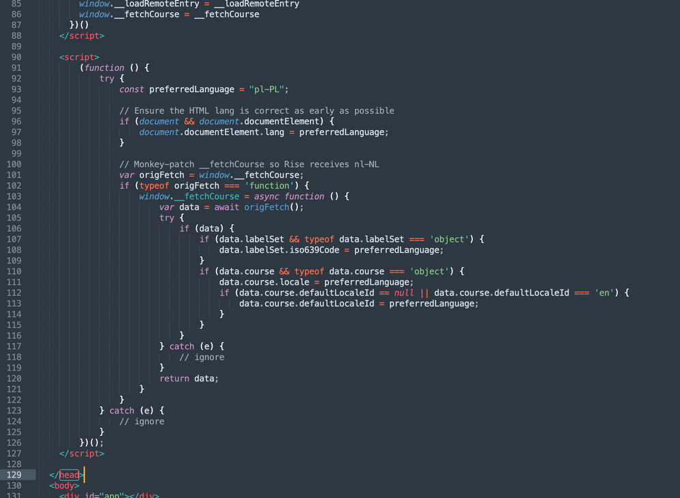Click line number 112 in the gutter

point(14,292)
